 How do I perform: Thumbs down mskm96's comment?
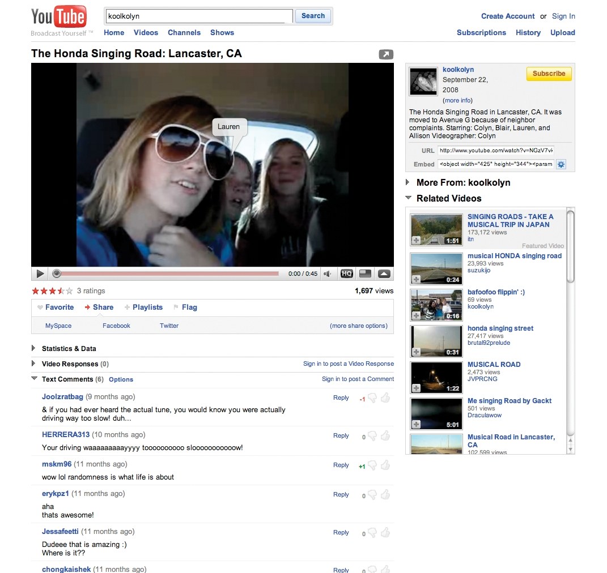(372, 465)
